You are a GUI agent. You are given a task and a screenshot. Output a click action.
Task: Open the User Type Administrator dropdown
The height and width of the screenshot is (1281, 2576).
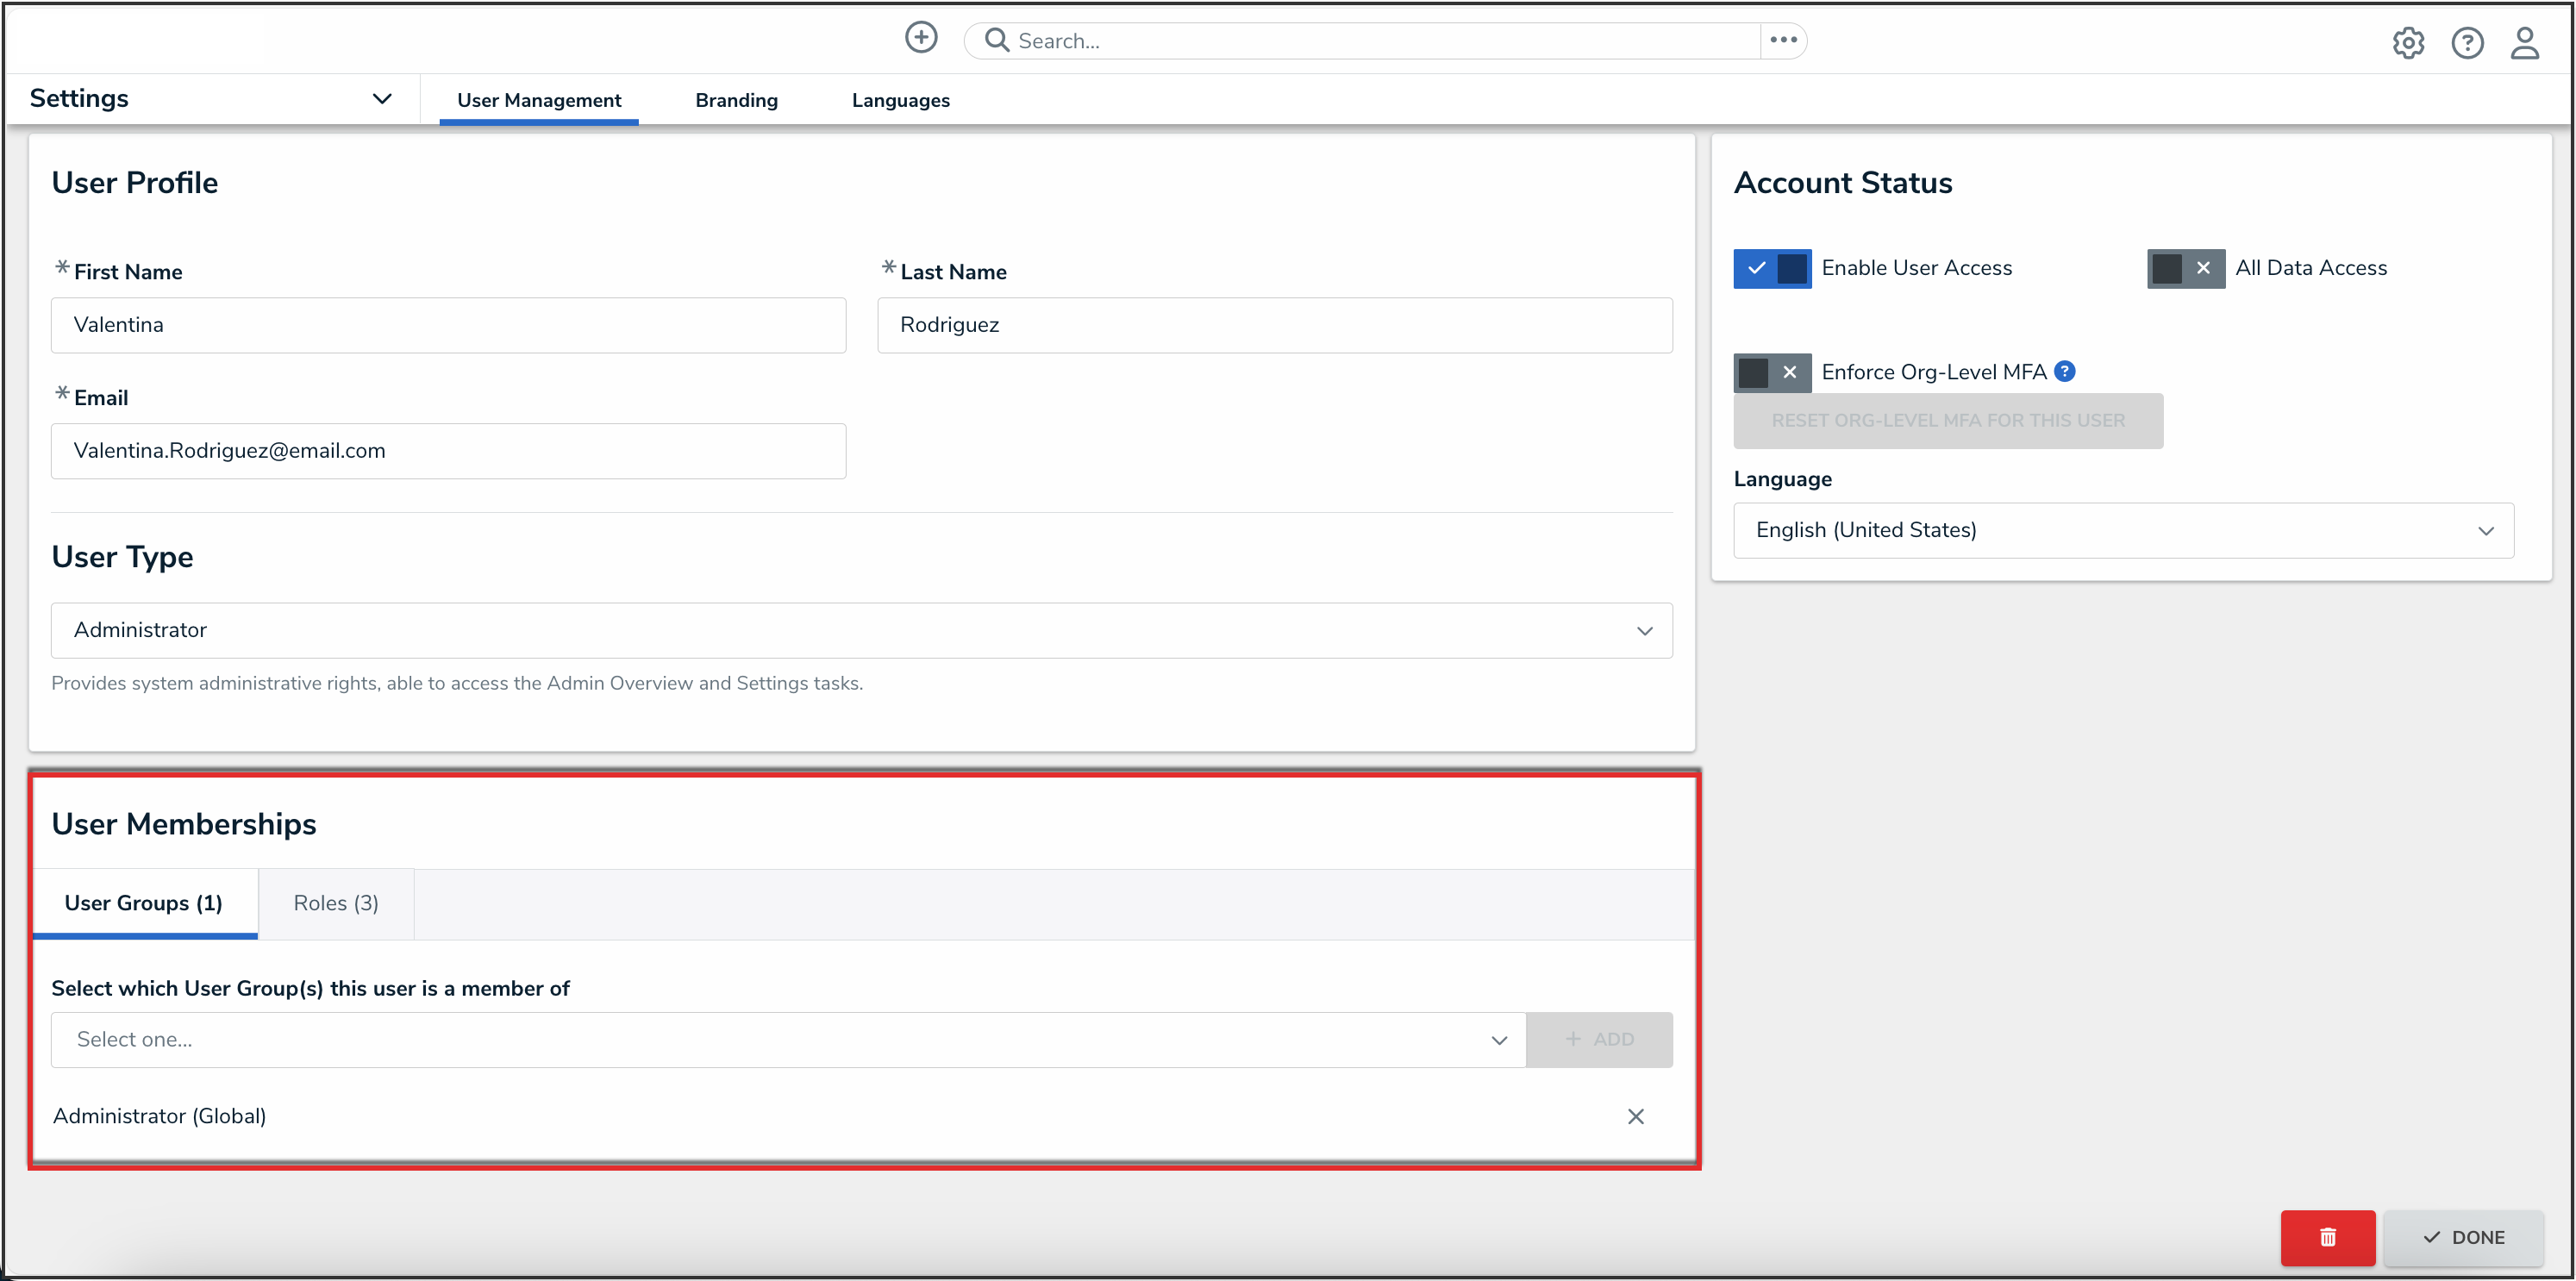tap(861, 630)
